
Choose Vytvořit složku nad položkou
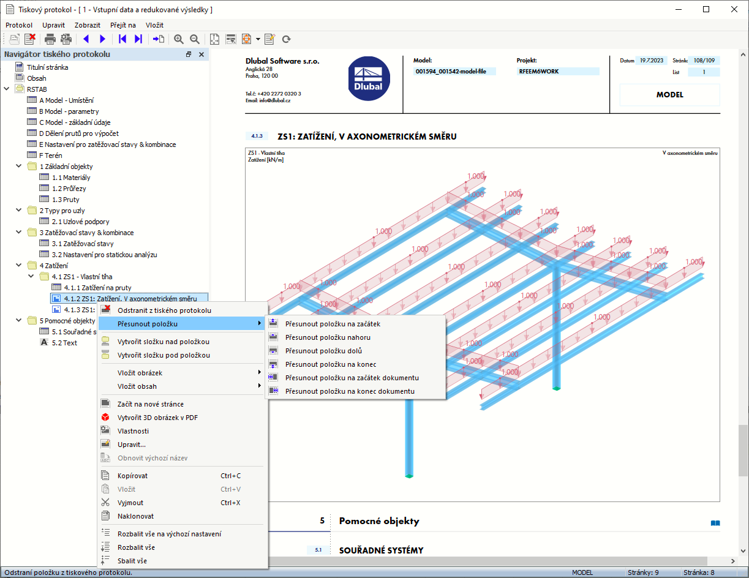tap(183, 342)
